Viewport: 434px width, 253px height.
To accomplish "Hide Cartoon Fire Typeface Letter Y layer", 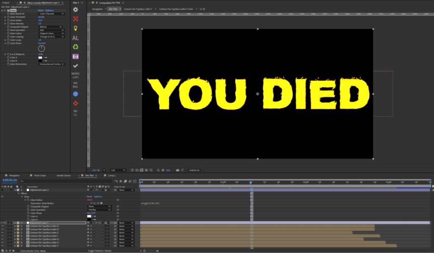I will pyautogui.click(x=3, y=245).
